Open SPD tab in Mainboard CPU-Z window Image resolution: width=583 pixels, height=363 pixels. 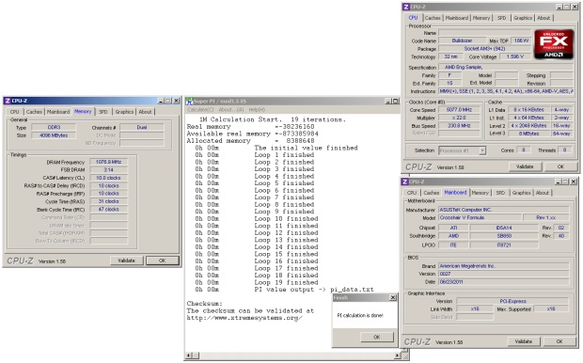(x=500, y=193)
